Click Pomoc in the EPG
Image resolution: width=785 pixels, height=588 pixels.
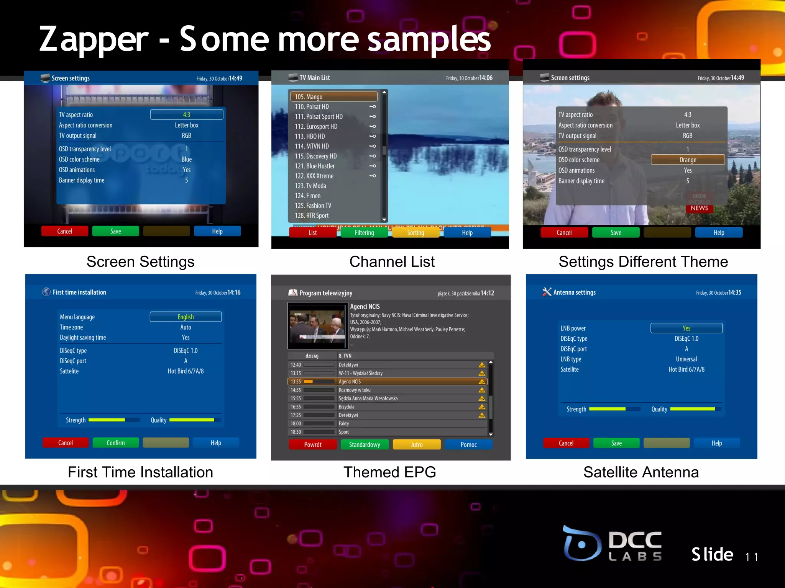tap(468, 444)
